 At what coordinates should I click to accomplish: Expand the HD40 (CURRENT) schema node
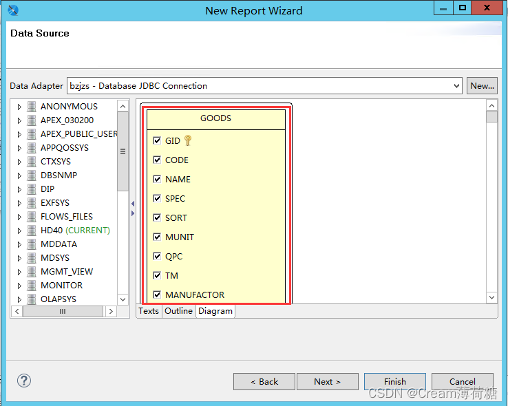click(19, 231)
